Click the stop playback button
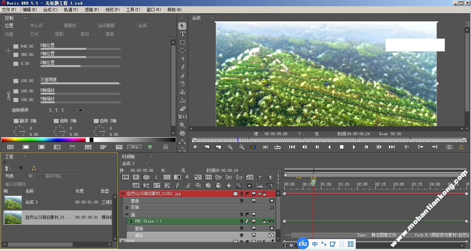This screenshot has height=251, width=471. [x=342, y=147]
